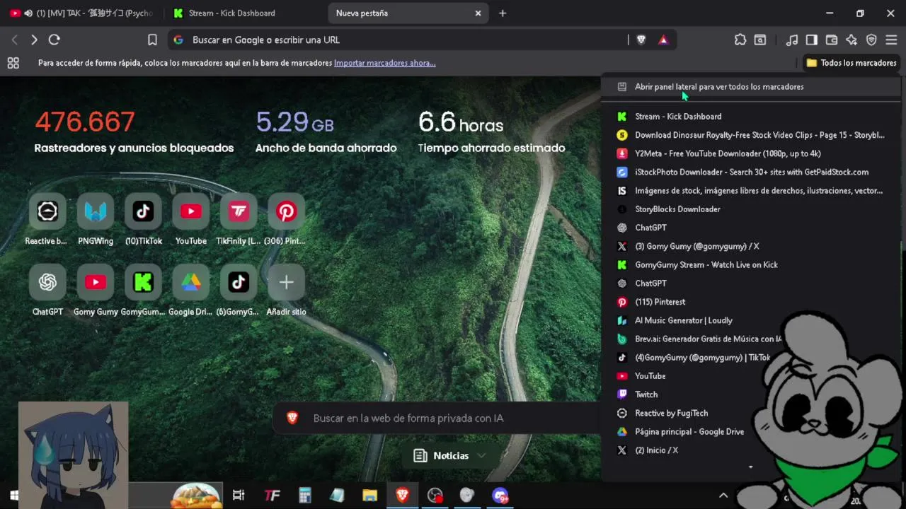Screen dimensions: 906x509
Task: Open side panel to view all bookmarks
Action: click(750, 86)
